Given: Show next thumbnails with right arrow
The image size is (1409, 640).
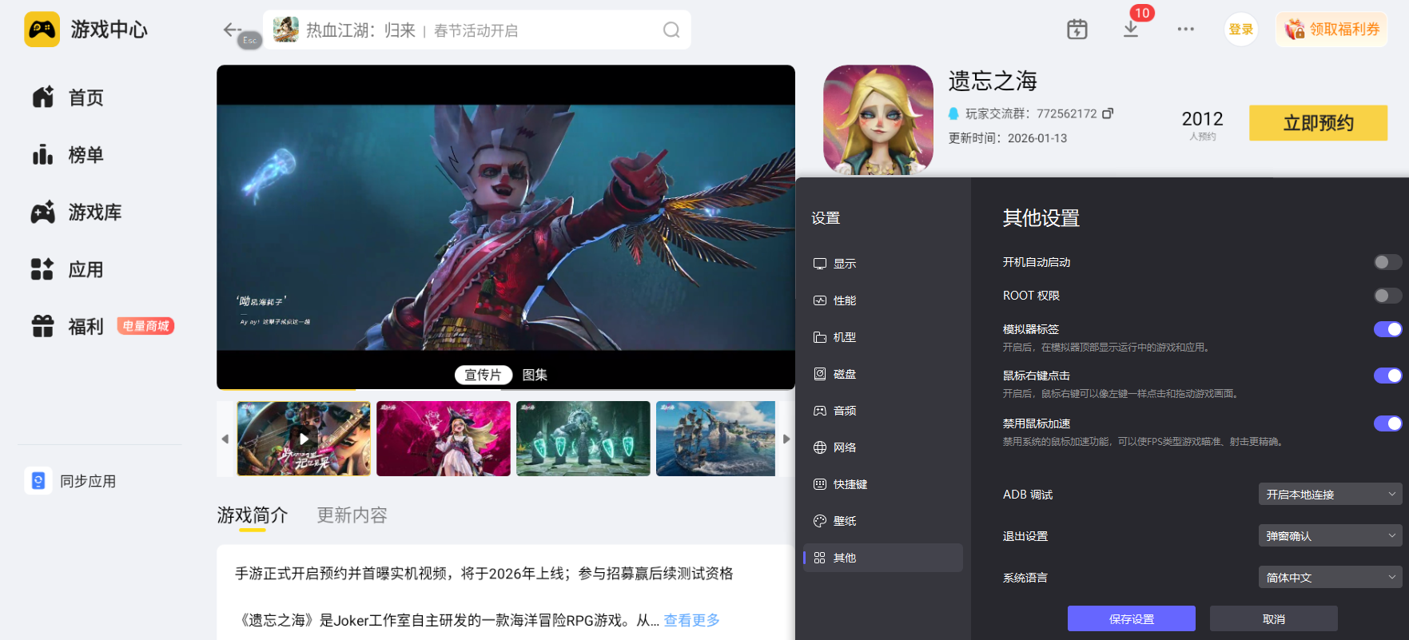Looking at the screenshot, I should point(786,439).
